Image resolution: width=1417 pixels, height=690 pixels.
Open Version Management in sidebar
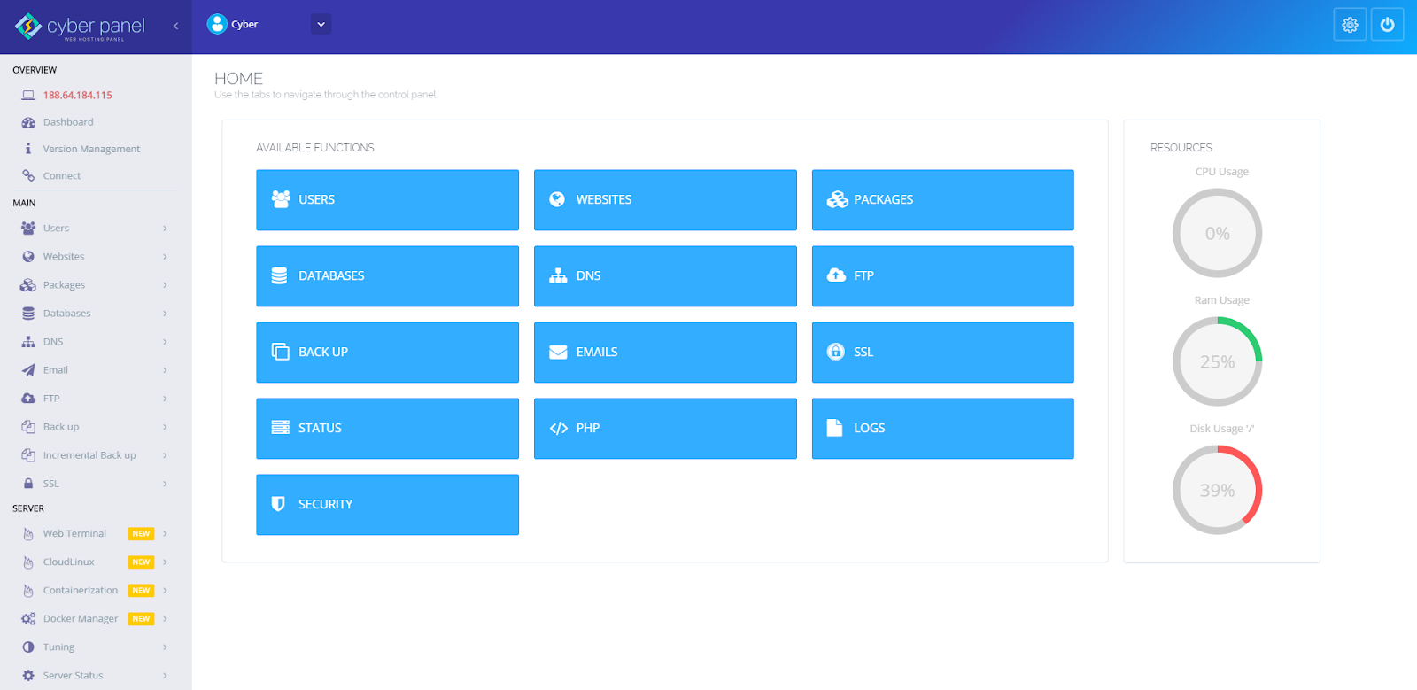pyautogui.click(x=91, y=149)
